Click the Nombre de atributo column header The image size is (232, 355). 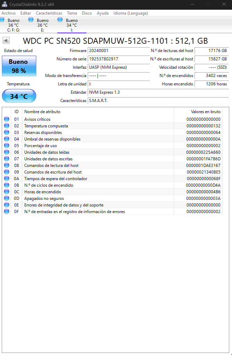[x=98, y=112]
